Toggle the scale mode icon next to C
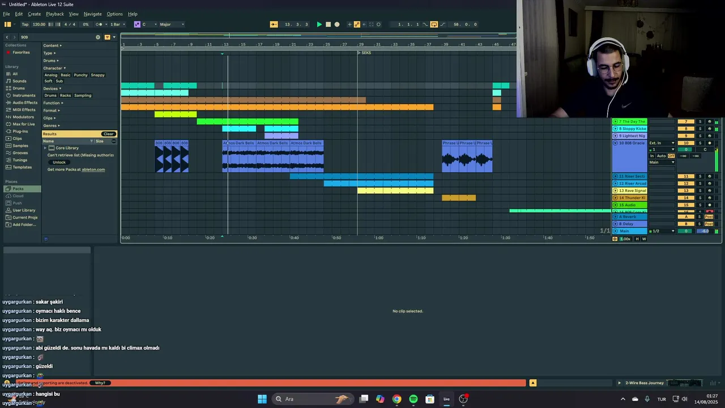The image size is (725, 408). pos(137,24)
